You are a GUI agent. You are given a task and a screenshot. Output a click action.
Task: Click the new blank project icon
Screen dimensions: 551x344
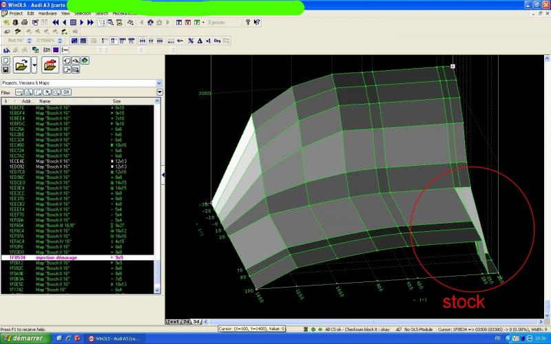point(6,61)
